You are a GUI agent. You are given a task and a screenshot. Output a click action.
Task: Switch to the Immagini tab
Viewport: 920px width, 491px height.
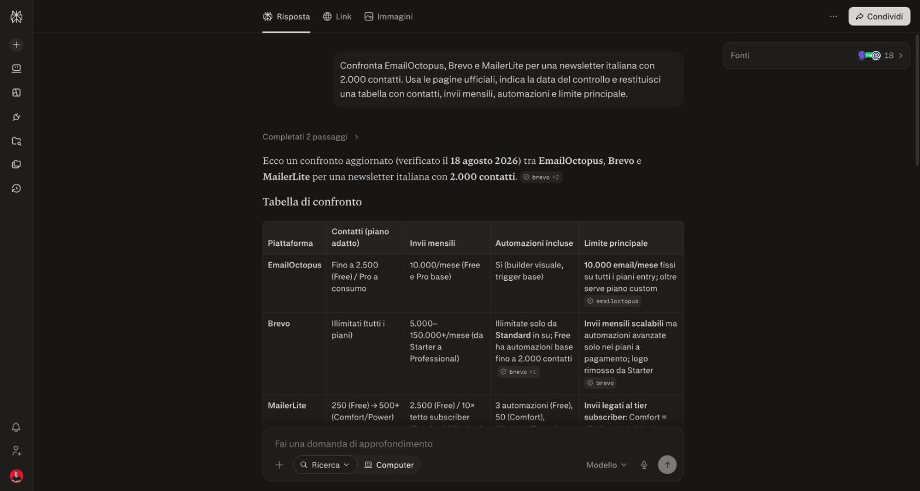pyautogui.click(x=389, y=16)
